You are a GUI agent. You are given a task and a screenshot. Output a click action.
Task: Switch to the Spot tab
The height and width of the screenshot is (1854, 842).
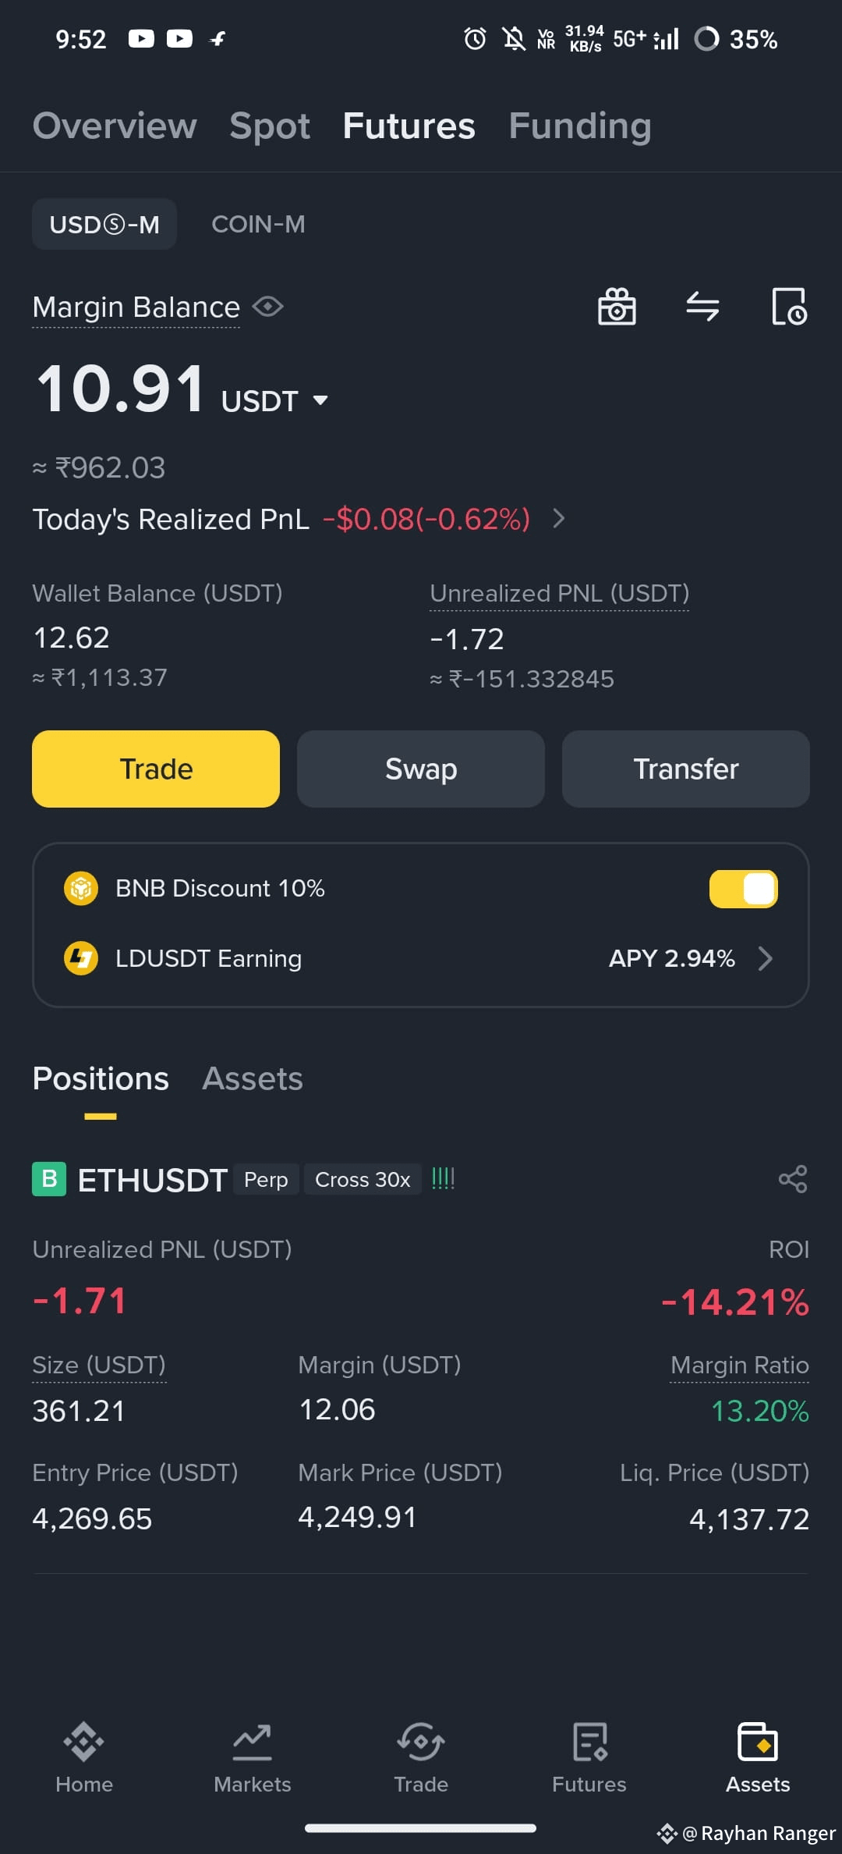coord(270,126)
